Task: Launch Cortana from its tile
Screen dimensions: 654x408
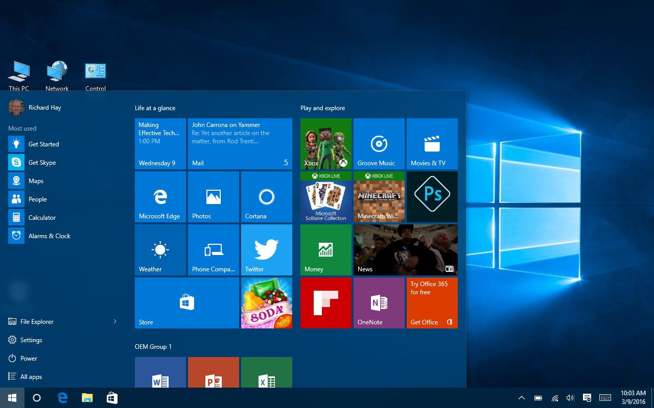Action: [266, 197]
